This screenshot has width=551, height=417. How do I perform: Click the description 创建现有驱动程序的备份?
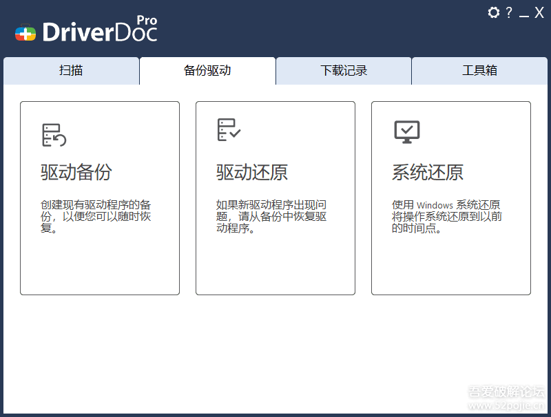click(96, 216)
